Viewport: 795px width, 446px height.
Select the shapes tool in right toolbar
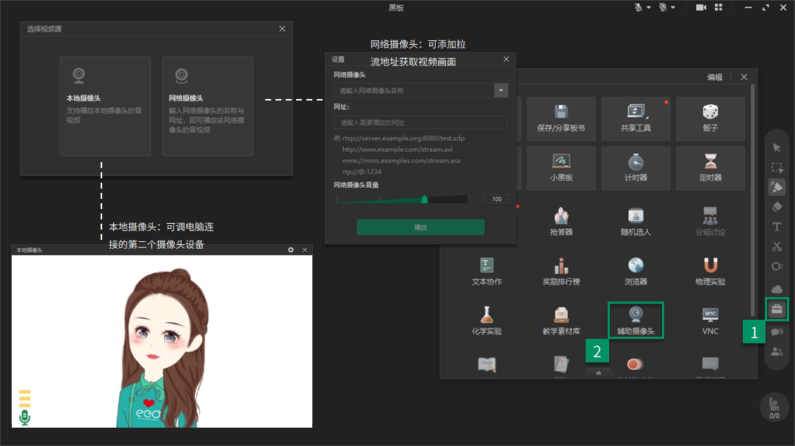[777, 266]
